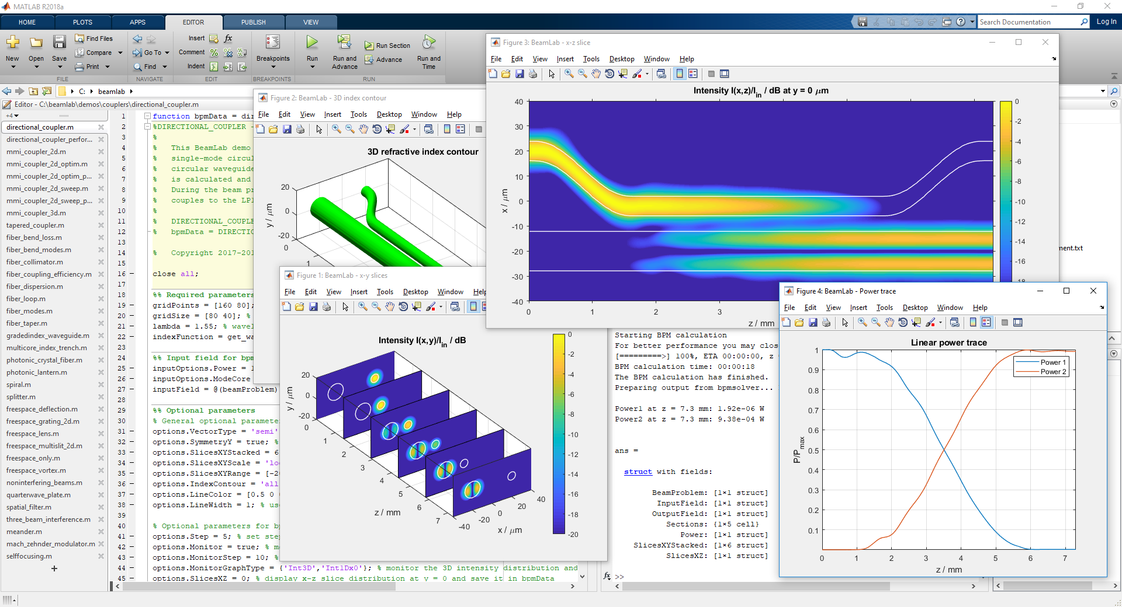Click Print Figure icon in Figure 2

tap(300, 129)
